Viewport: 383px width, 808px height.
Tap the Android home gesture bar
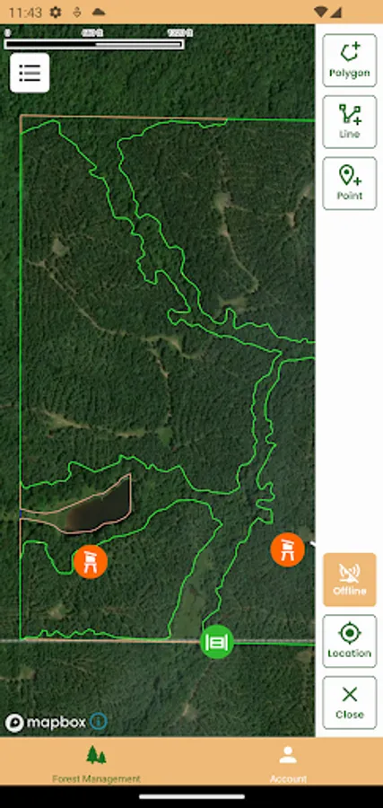192,796
